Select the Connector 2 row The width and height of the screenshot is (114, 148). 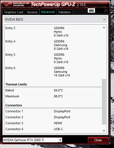point(53,117)
